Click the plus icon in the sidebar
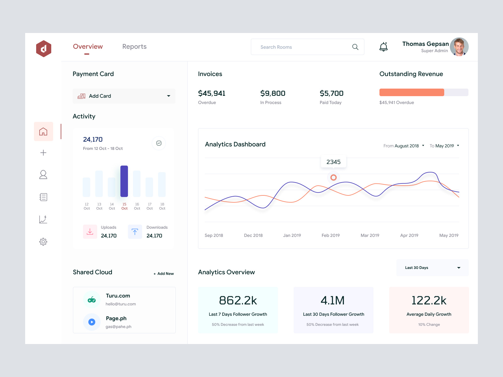 pos(43,153)
